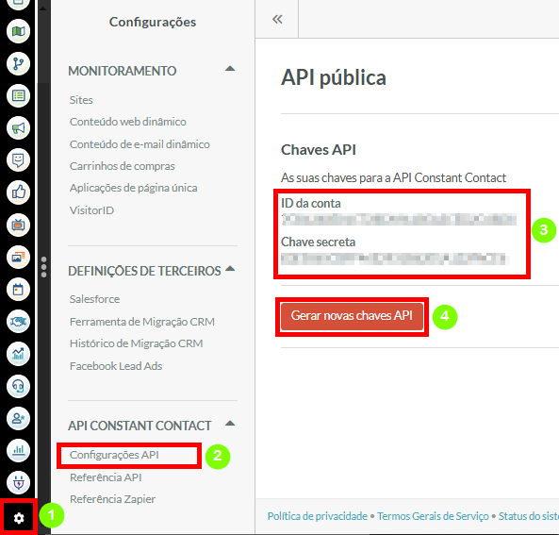Click the scrollbar up arrow beside the sidebar

click(x=43, y=8)
